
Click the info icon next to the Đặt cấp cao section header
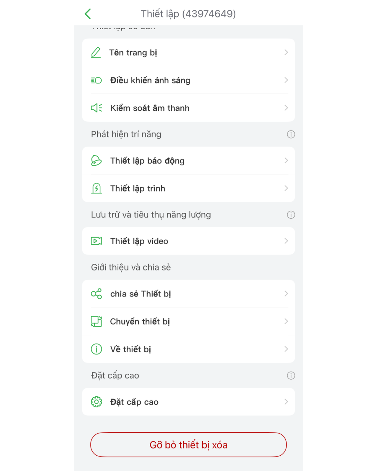291,375
